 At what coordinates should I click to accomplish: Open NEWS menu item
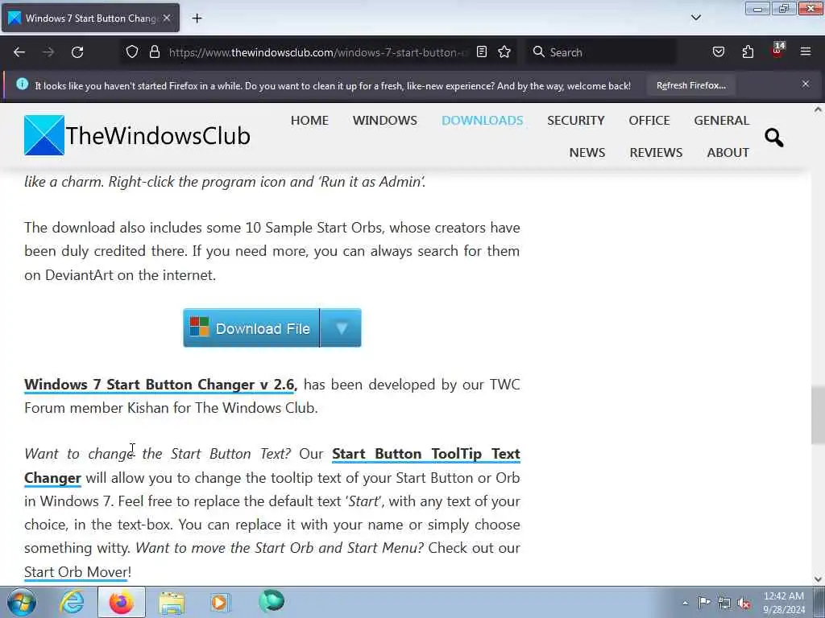coord(587,152)
